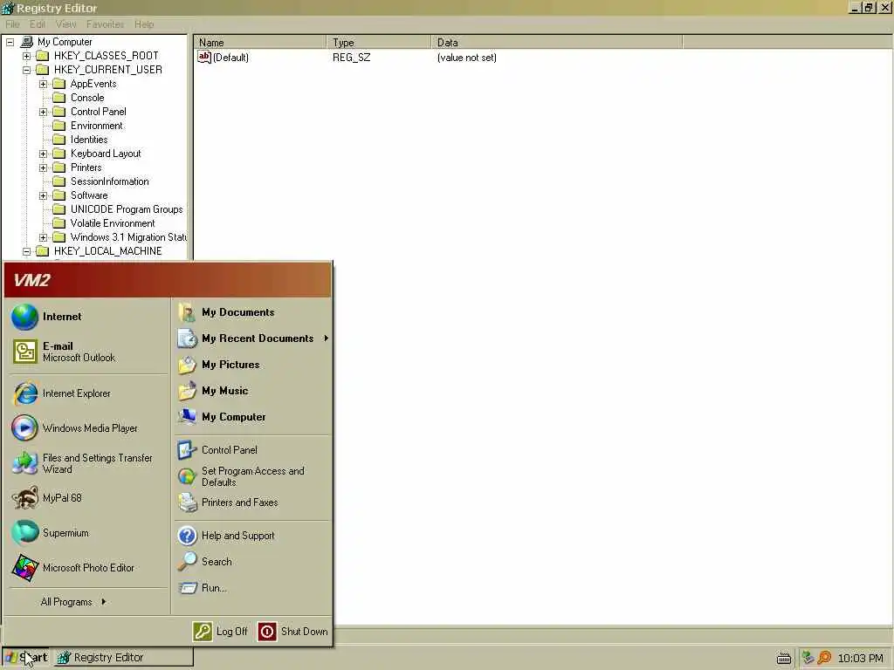
Task: Select the Identities key
Action: click(x=79, y=140)
